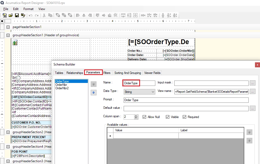Switch to Sorting And Grouping tab
The image size is (260, 164).
(128, 73)
